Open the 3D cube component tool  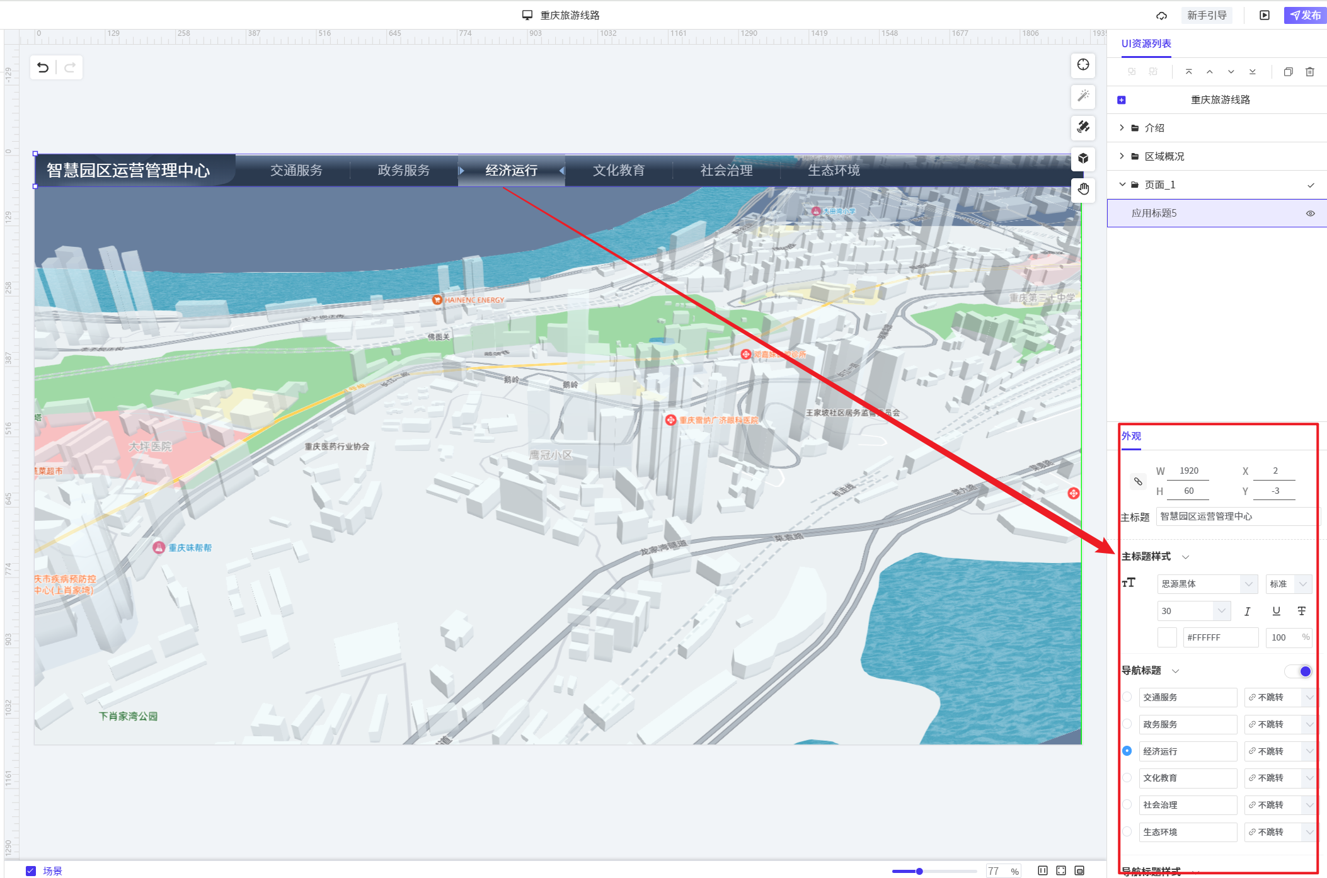pyautogui.click(x=1083, y=158)
